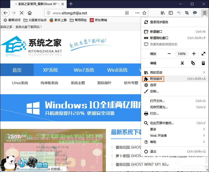Select 定制... menu item
The width and height of the screenshot is (209, 172).
tap(175, 91)
